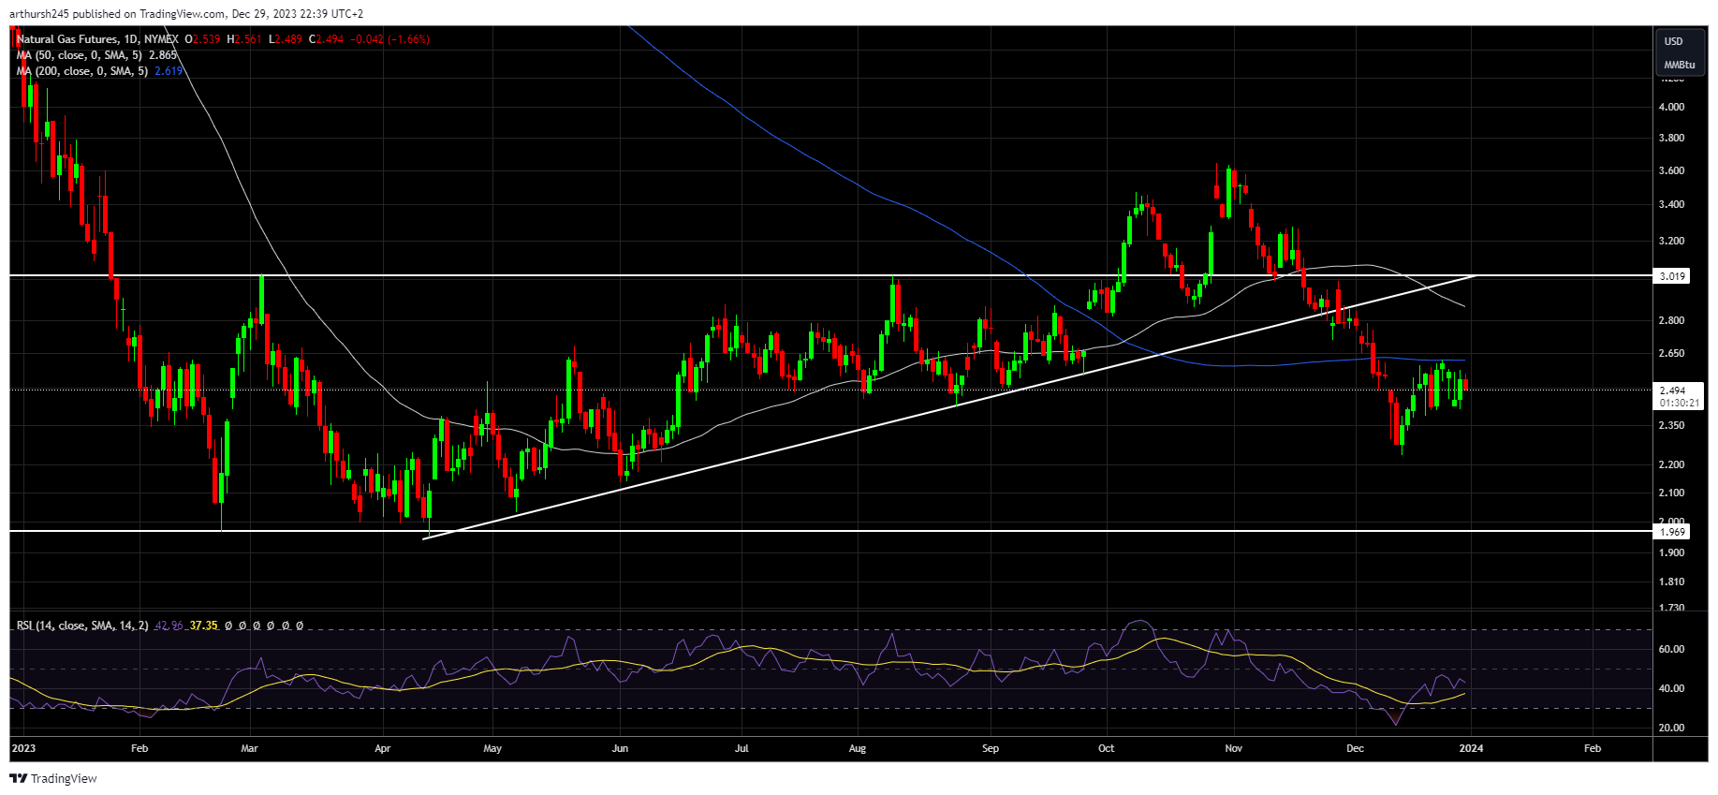The width and height of the screenshot is (1718, 795).
Task: Click the 1.900 price axis label
Action: [x=1671, y=552]
